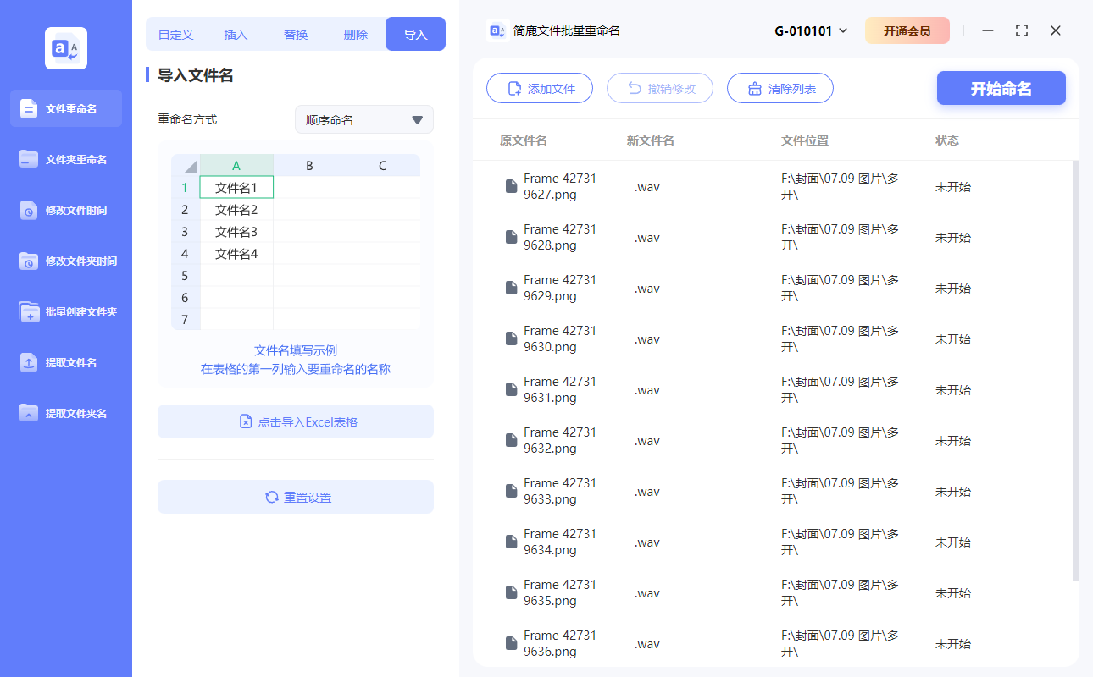The width and height of the screenshot is (1093, 677).
Task: Switch to the 替换 tab
Action: click(295, 34)
